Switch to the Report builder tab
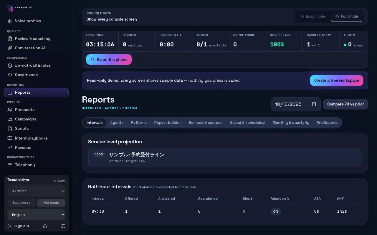The image size is (377, 235). [168, 123]
